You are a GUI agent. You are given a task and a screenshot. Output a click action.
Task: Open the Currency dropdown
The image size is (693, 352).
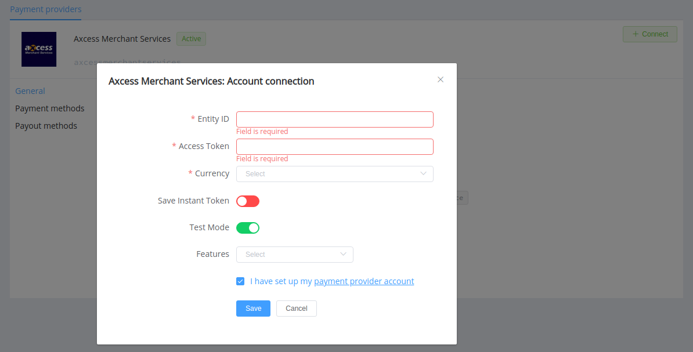(334, 174)
